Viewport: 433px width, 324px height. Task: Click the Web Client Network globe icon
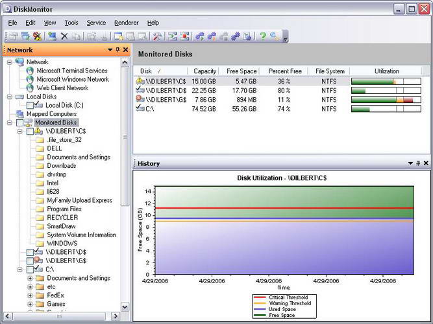(x=29, y=88)
